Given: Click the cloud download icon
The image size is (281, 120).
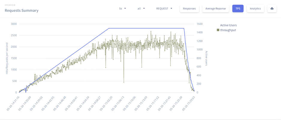Looking at the screenshot, I should [x=272, y=9].
